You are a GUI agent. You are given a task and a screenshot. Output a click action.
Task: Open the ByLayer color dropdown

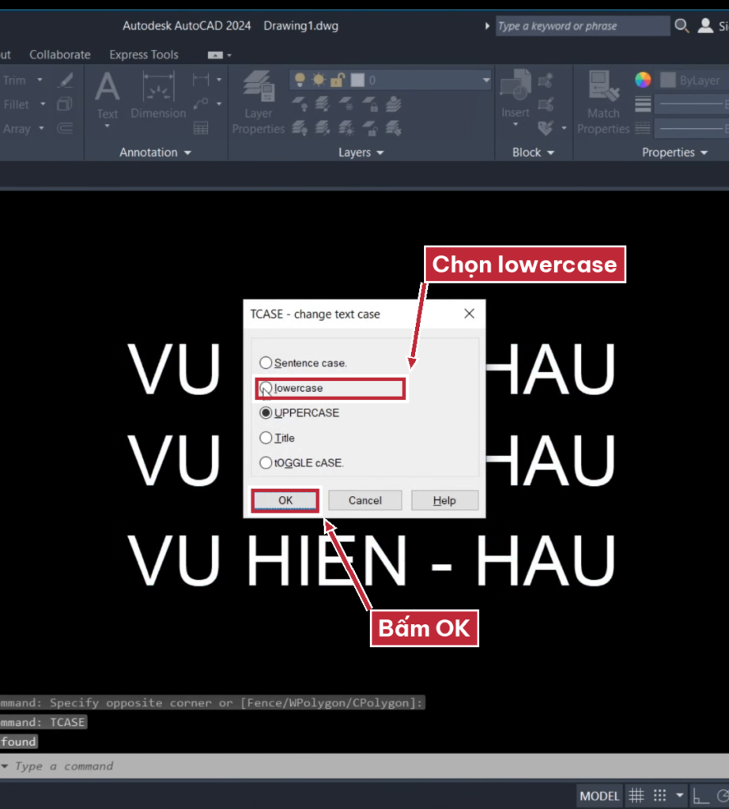pos(693,80)
